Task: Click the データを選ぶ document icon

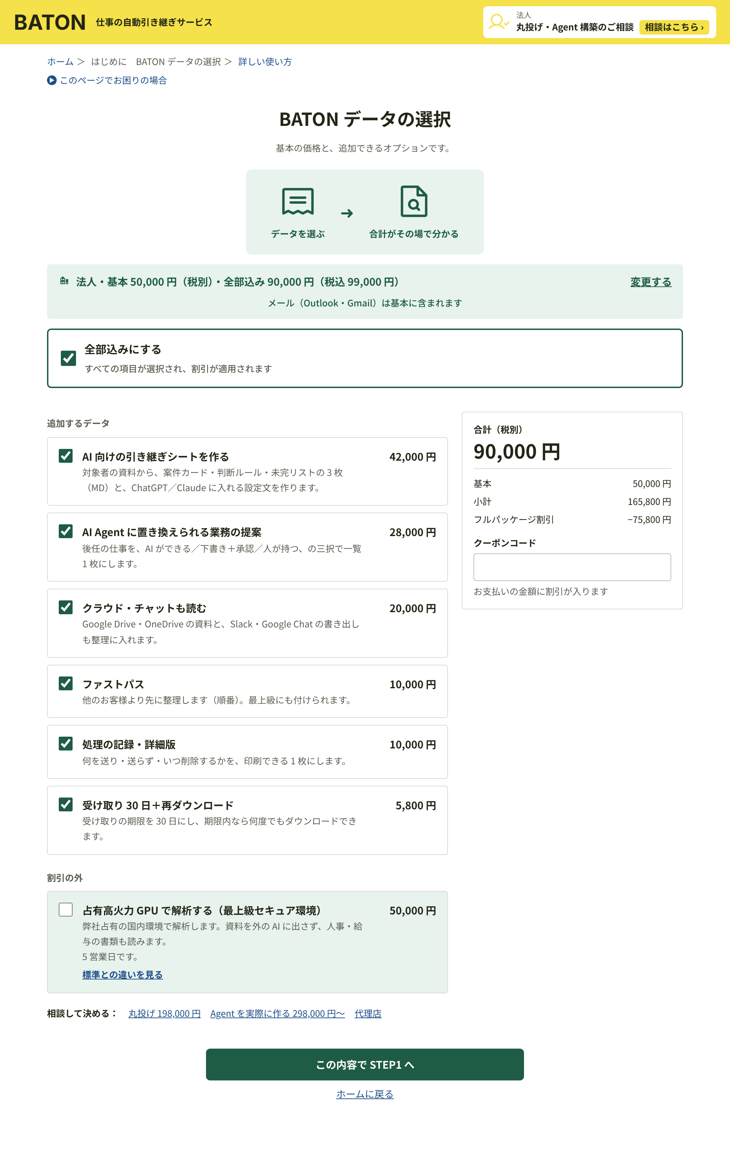Action: tap(298, 201)
